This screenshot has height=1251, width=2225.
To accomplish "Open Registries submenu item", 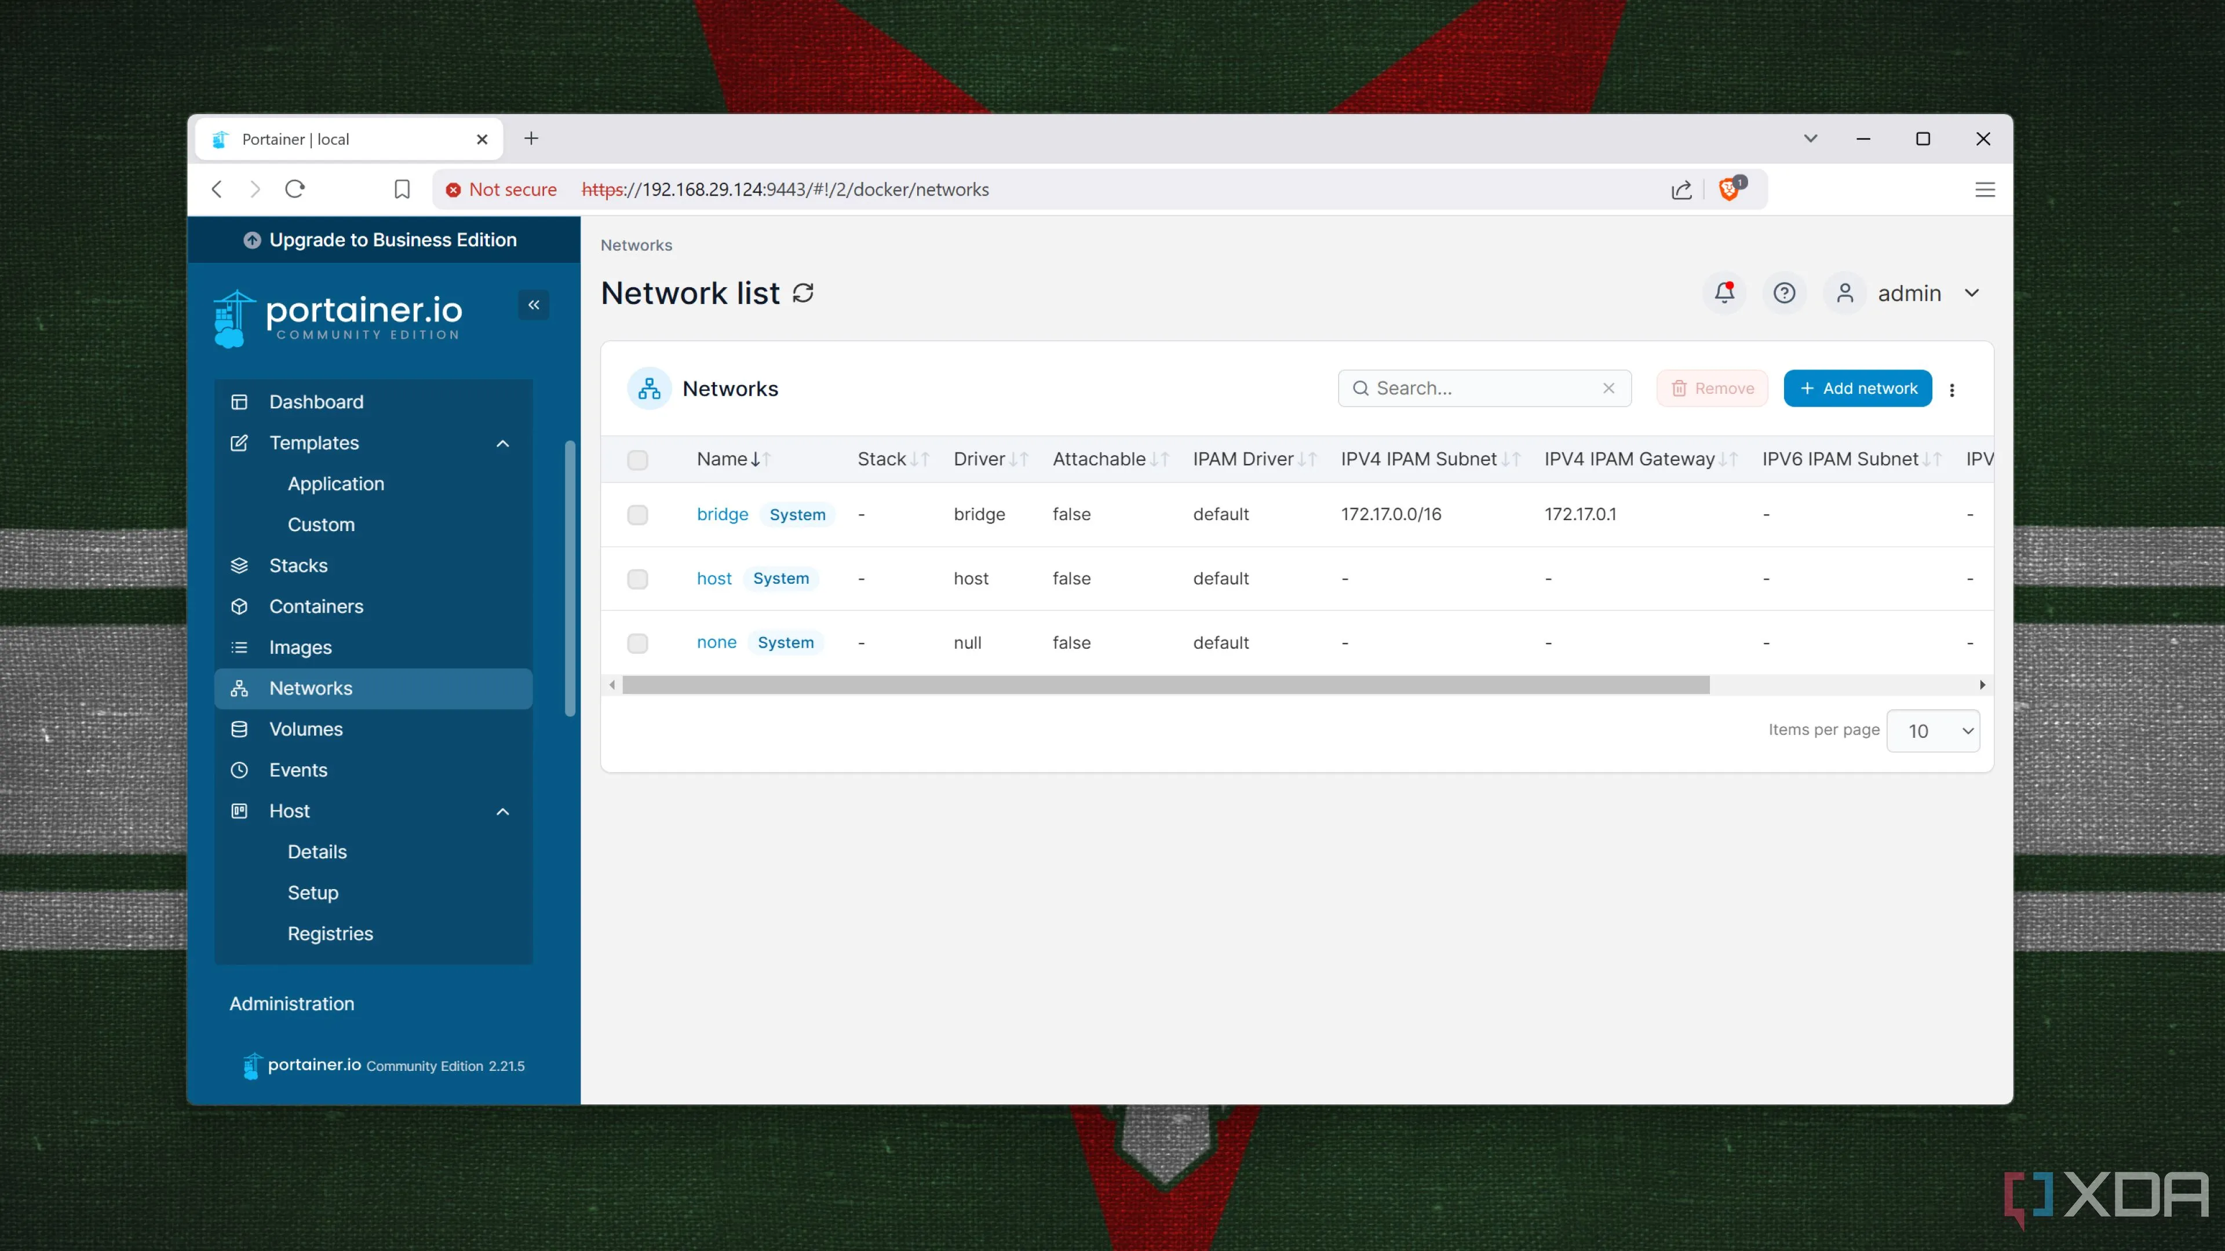I will (330, 934).
